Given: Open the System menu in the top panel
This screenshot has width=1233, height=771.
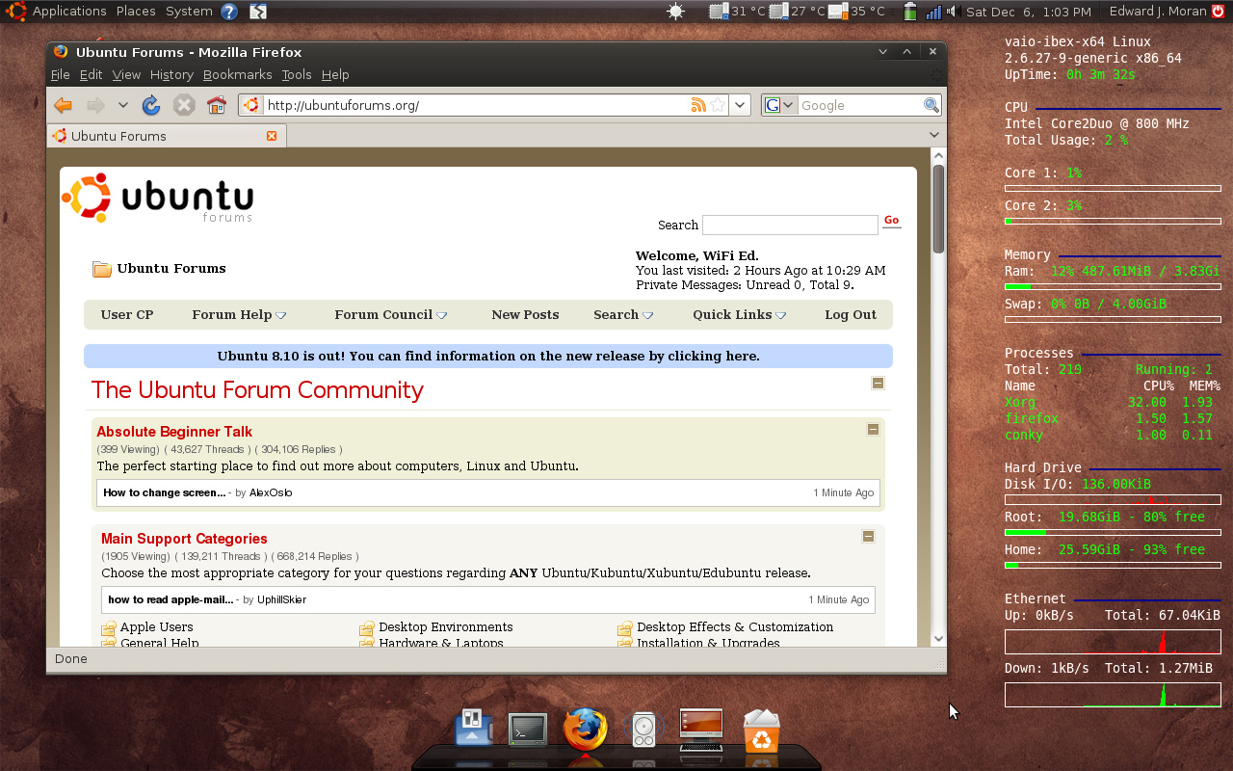Looking at the screenshot, I should pyautogui.click(x=189, y=12).
